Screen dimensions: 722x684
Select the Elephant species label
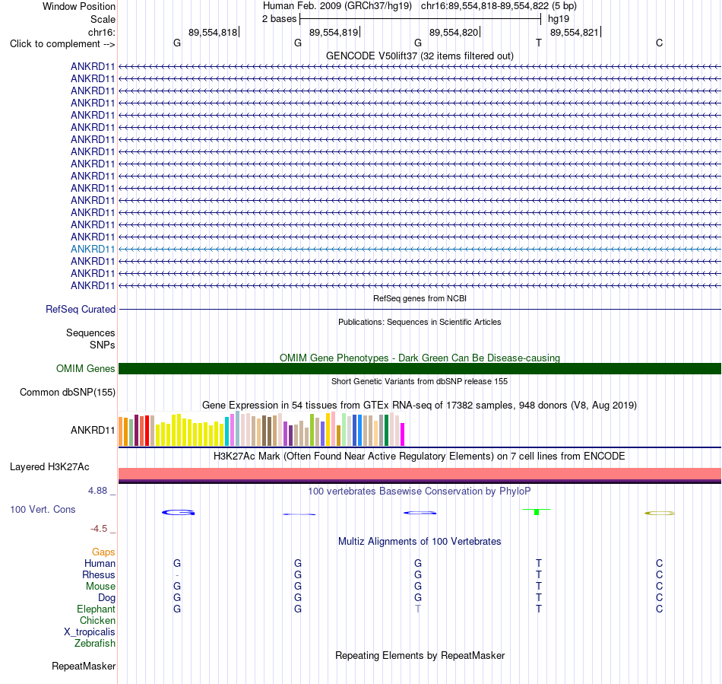(x=96, y=609)
